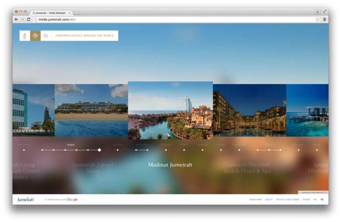This screenshot has width=341, height=222.
Task: Select the highlighted gold globe view icon
Action: pyautogui.click(x=35, y=36)
